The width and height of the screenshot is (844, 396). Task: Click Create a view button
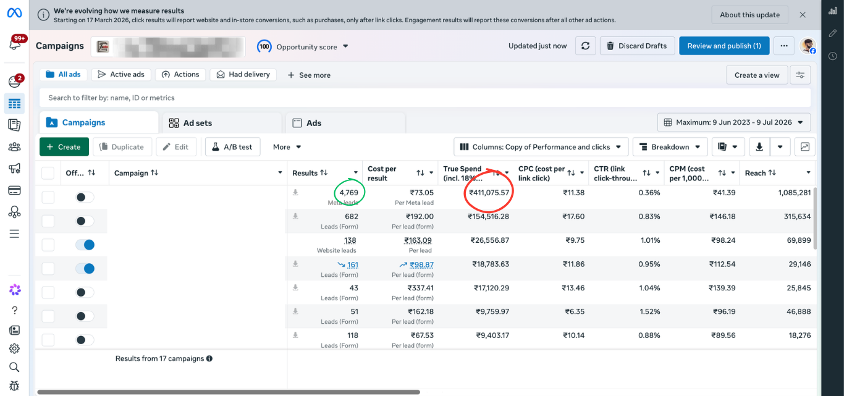click(x=757, y=75)
